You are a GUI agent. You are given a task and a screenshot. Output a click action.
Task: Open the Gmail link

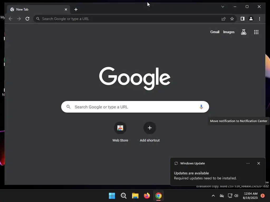tap(215, 32)
